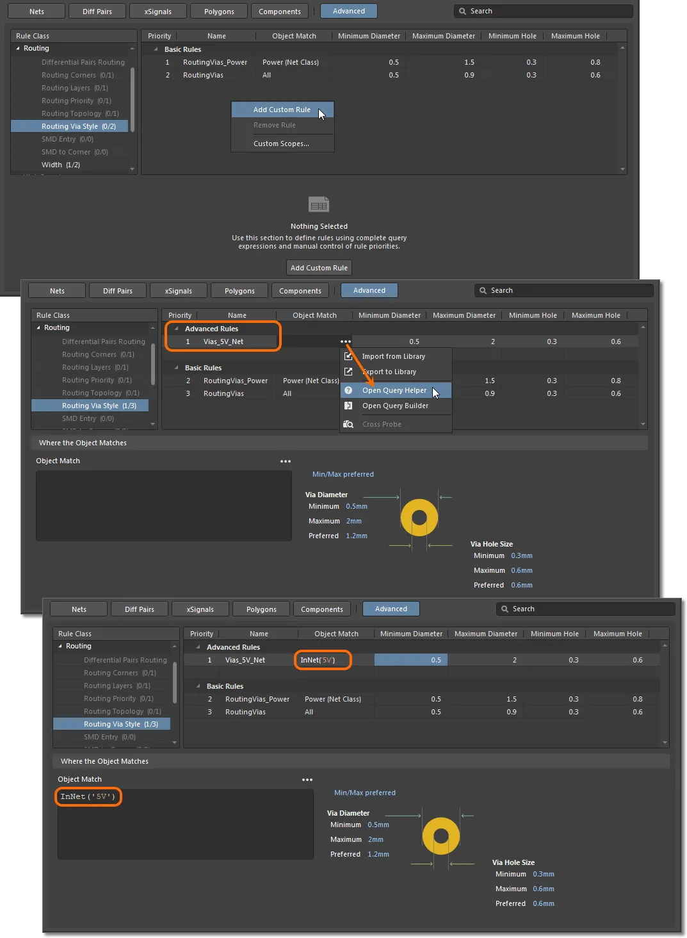Click the Export to Library icon

348,372
